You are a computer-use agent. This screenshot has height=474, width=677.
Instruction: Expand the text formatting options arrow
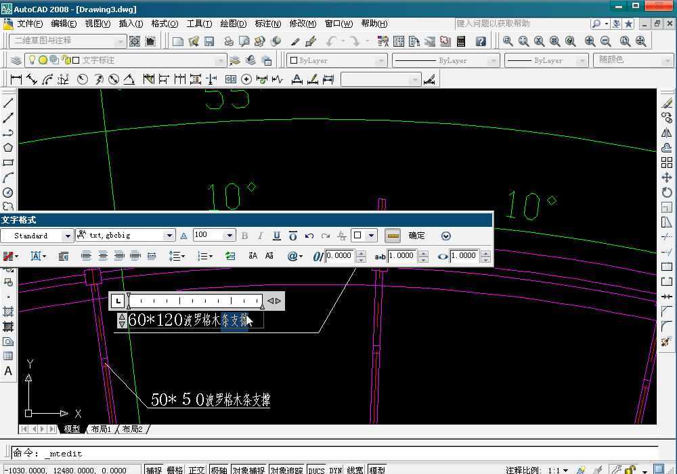coord(446,236)
